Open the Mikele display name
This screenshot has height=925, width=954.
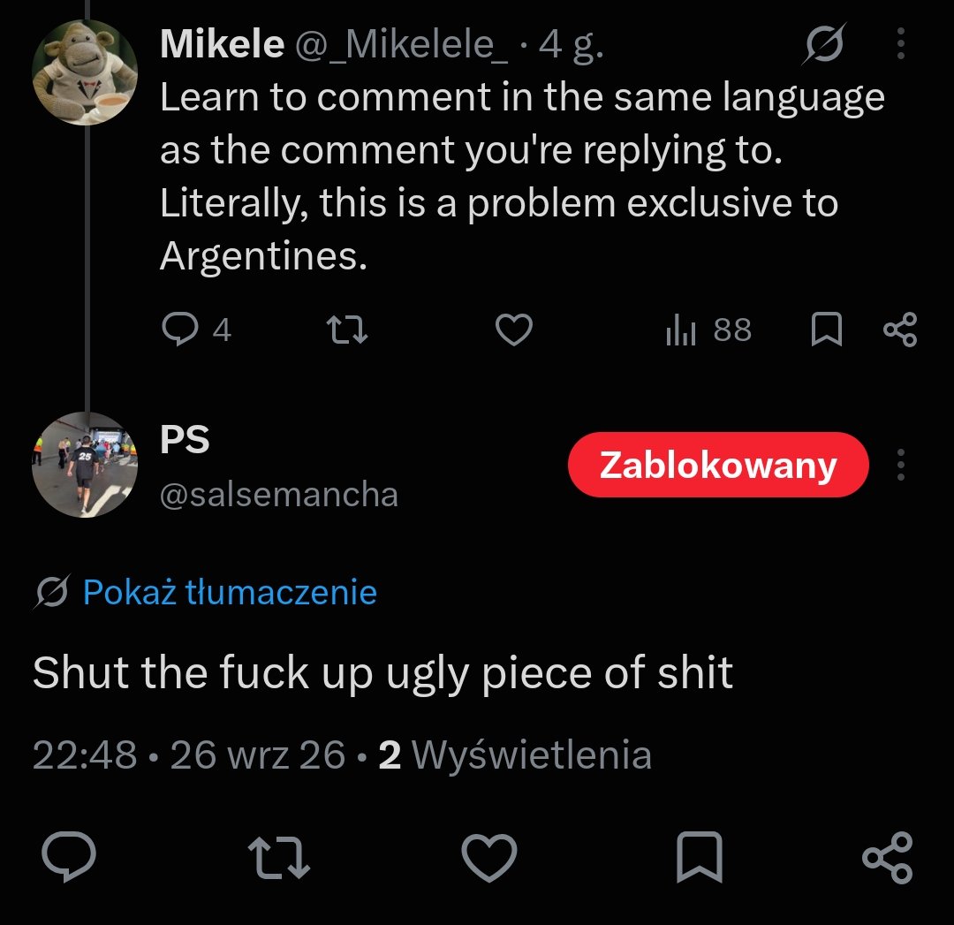(222, 44)
